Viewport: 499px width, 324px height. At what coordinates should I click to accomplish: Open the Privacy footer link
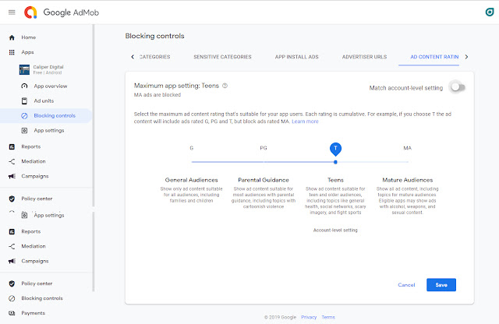point(309,317)
